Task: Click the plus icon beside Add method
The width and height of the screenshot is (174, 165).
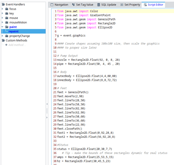Action: point(6,45)
